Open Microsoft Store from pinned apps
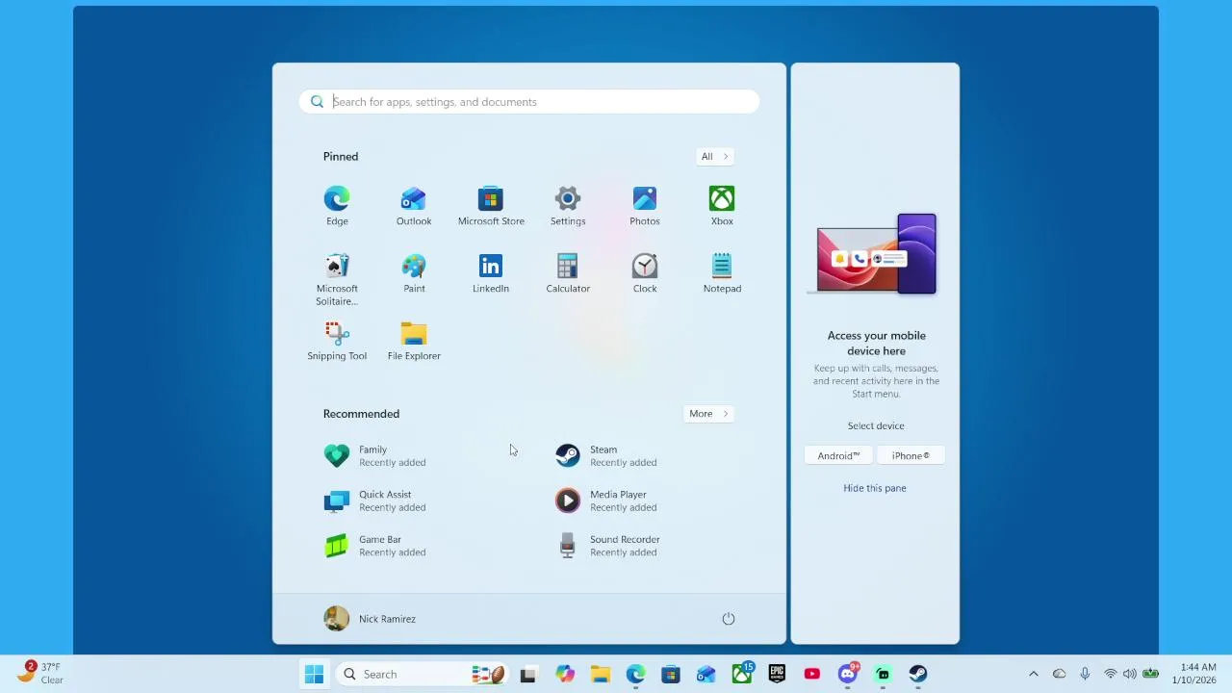The height and width of the screenshot is (693, 1232). tap(491, 206)
